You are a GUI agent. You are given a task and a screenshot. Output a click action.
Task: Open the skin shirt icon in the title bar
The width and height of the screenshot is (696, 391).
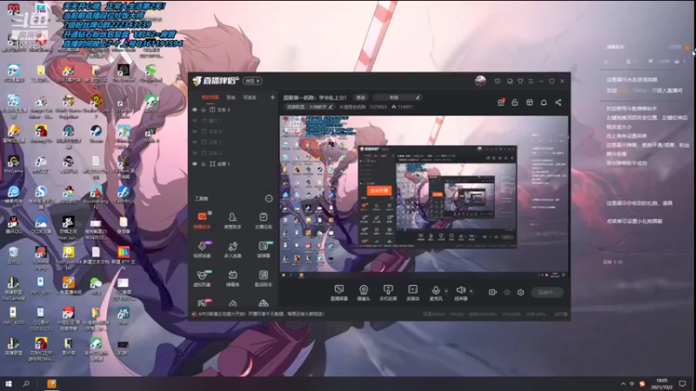pos(520,81)
